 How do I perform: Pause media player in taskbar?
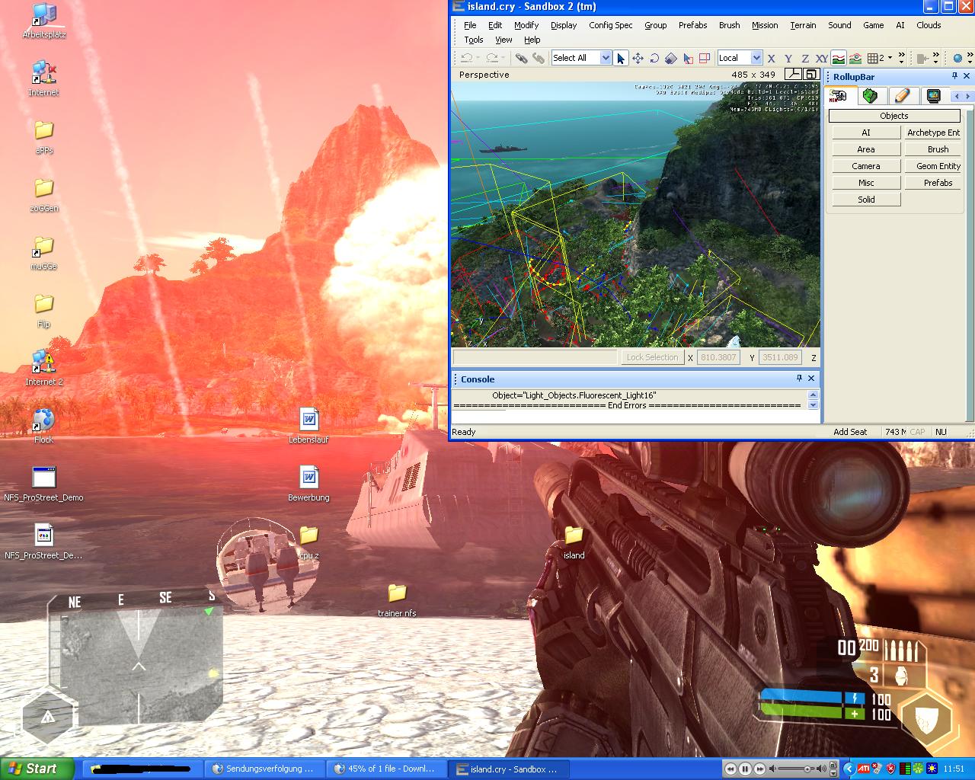(745, 769)
